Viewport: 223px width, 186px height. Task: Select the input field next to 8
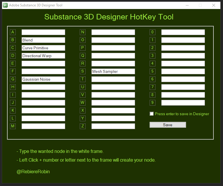183,95
